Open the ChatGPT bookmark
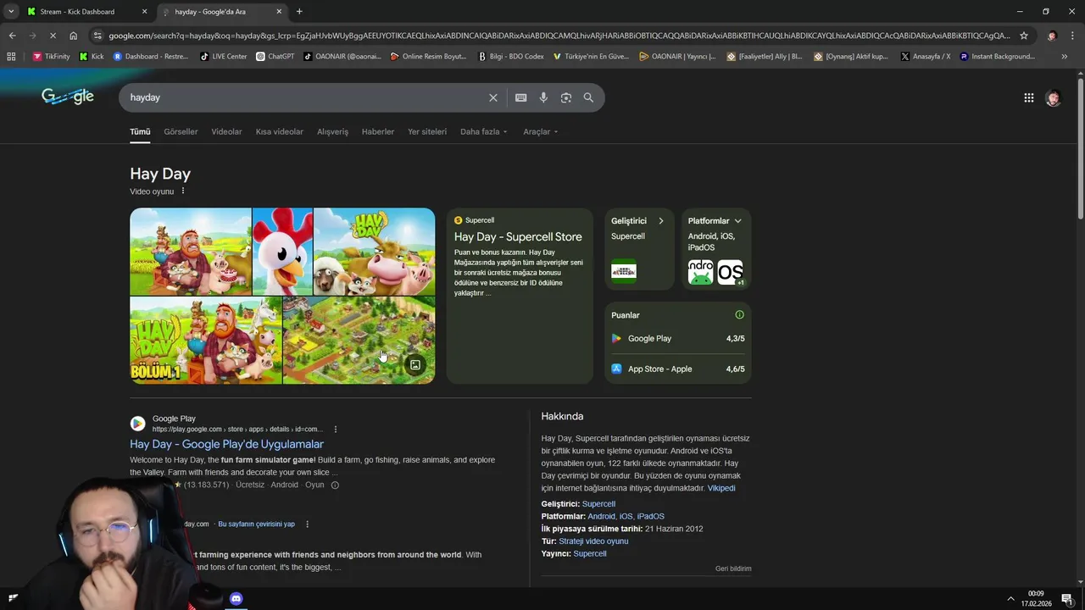 [275, 57]
